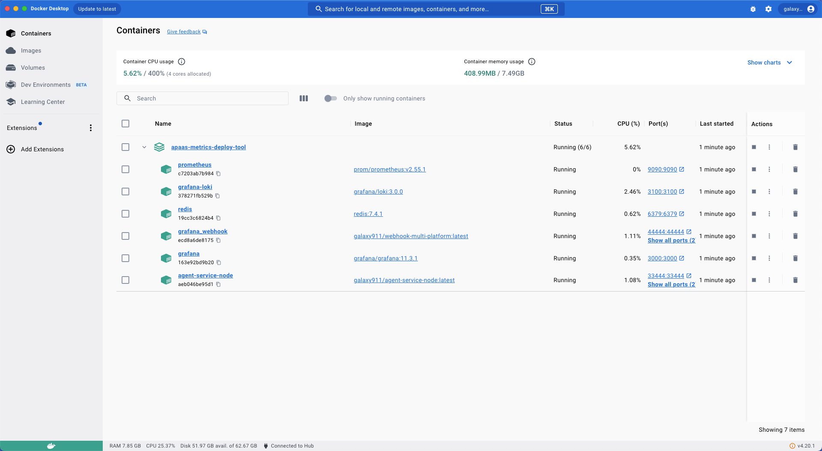Image resolution: width=822 pixels, height=451 pixels.
Task: Open more actions for prometheus
Action: click(x=769, y=169)
